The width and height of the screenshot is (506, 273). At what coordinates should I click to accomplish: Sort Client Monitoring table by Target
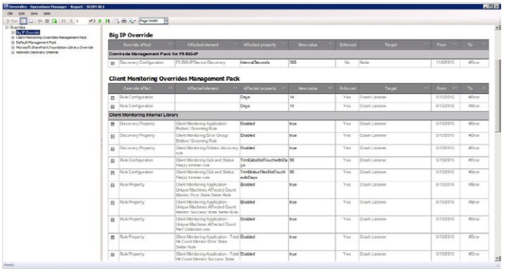[x=426, y=88]
